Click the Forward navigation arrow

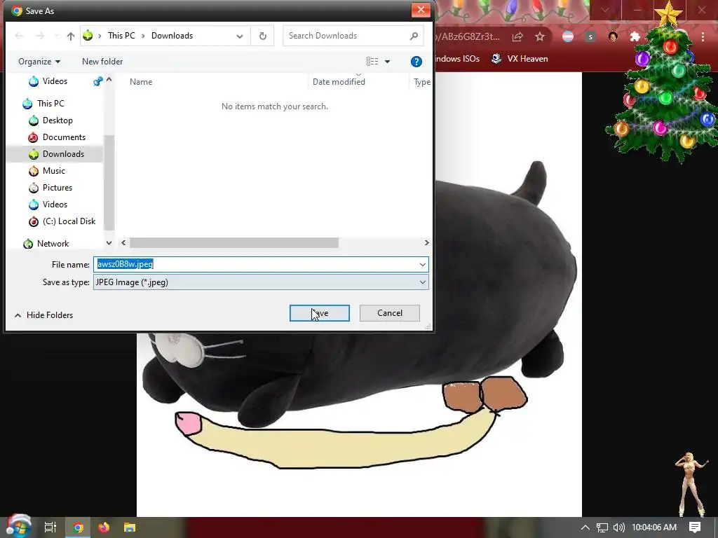[x=40, y=36]
